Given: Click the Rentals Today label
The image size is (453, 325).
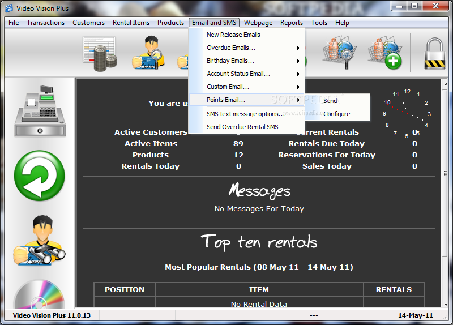Looking at the screenshot, I should tap(151, 166).
